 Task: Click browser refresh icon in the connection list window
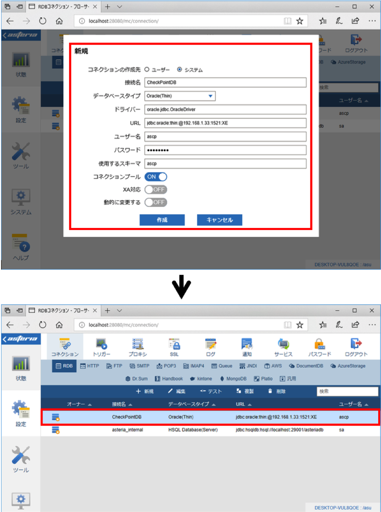[x=42, y=325]
